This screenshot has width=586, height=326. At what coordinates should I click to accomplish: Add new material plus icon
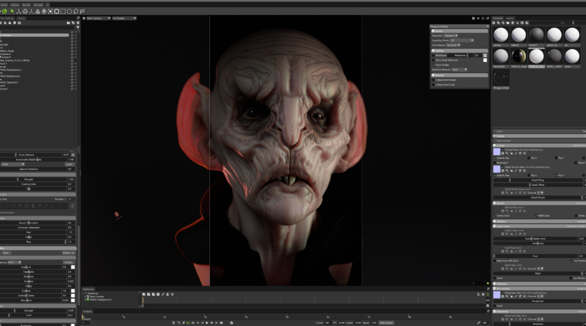coord(494,23)
